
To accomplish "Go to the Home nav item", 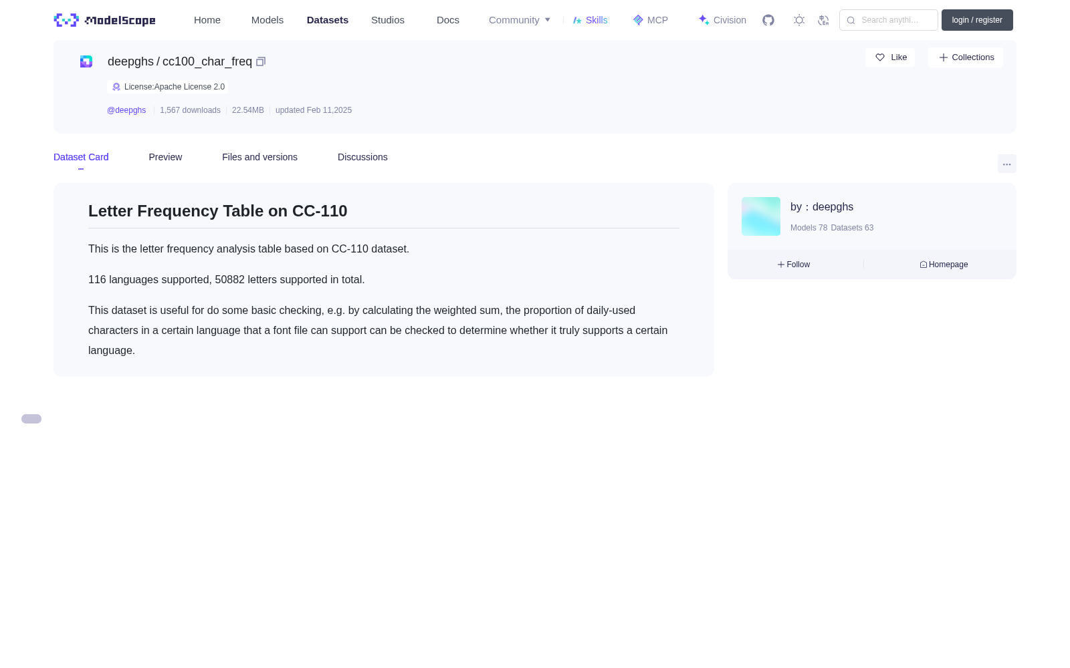I will click(x=207, y=20).
